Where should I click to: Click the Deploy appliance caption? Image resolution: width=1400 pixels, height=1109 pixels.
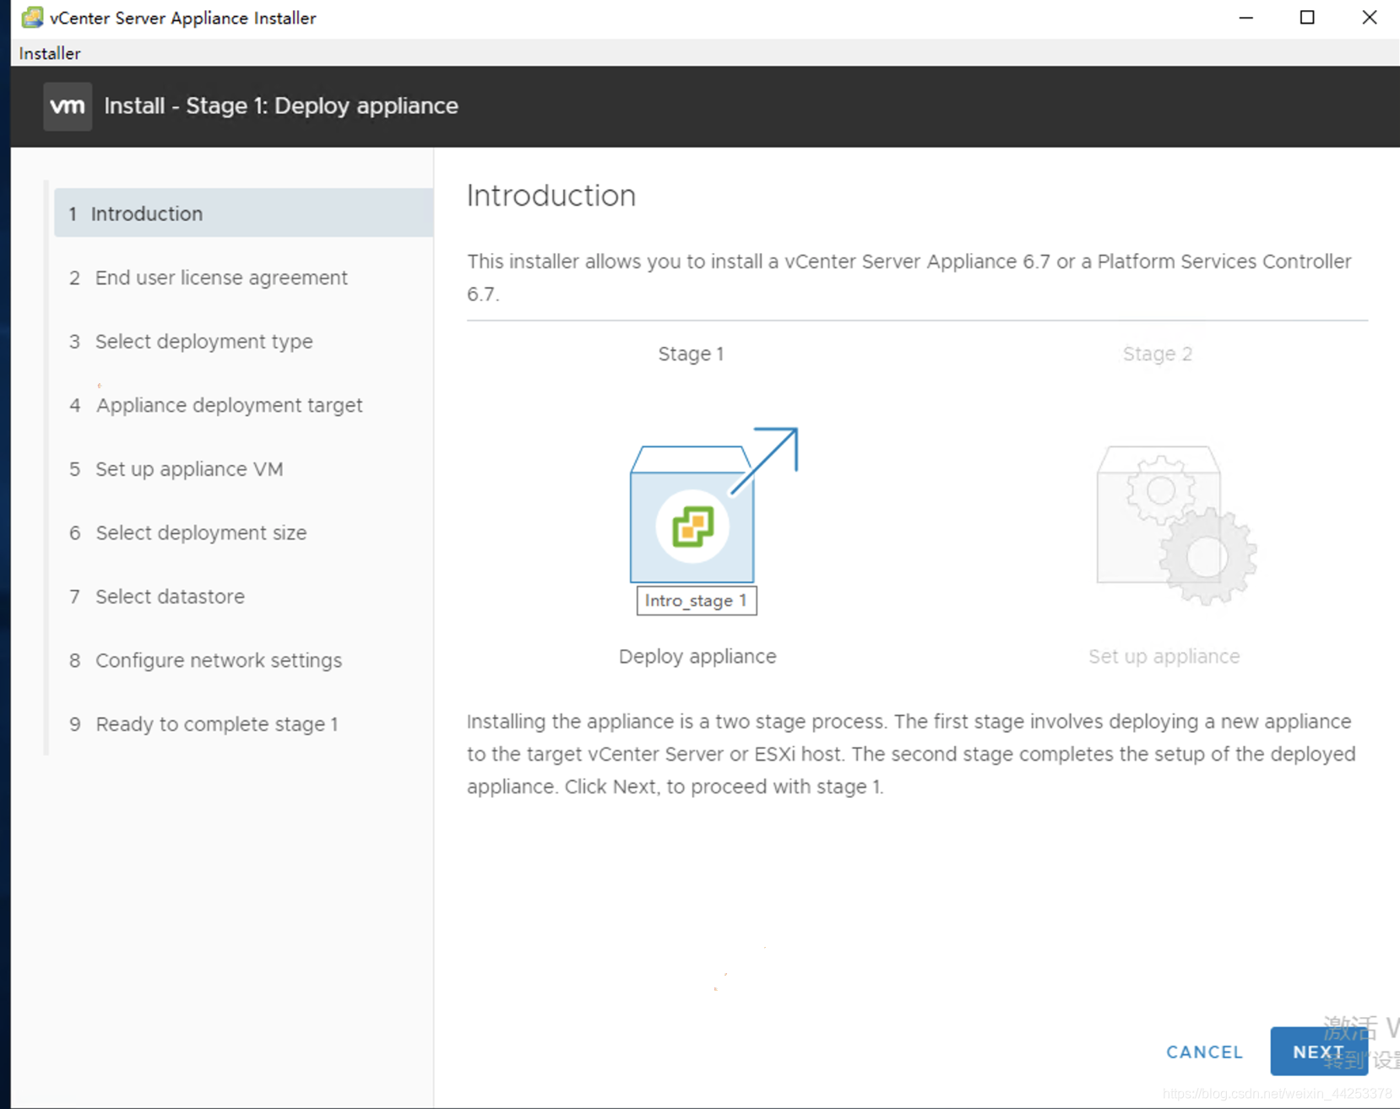tap(697, 657)
